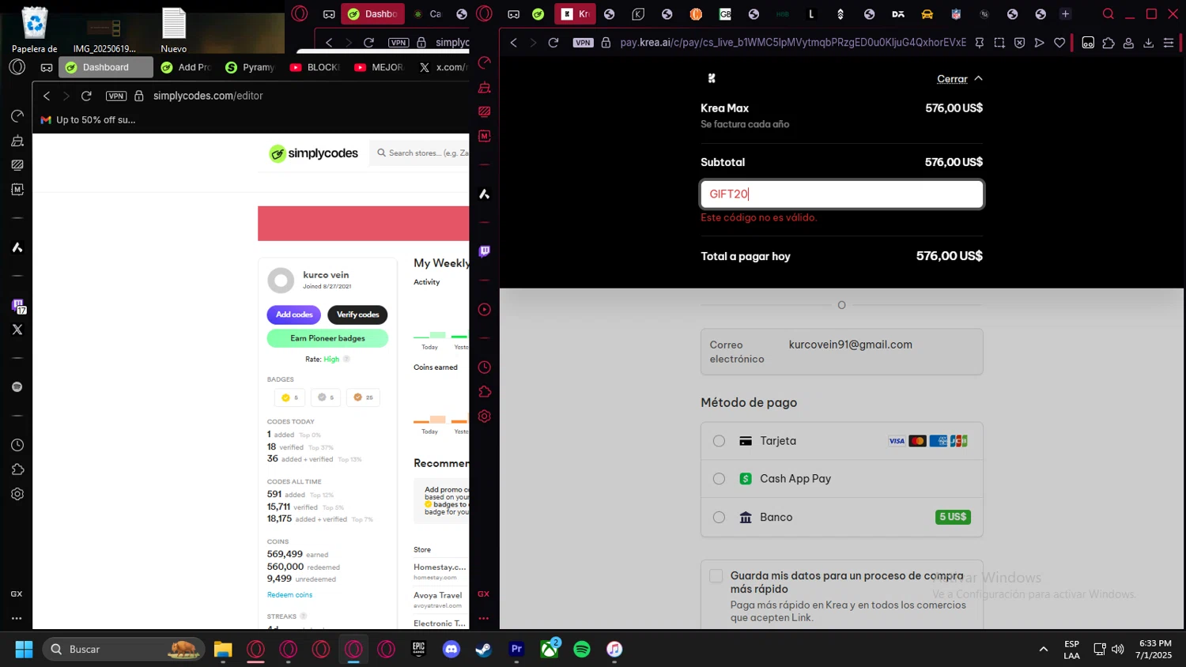Reload the simplycodes editor page
The height and width of the screenshot is (667, 1186).
click(86, 96)
